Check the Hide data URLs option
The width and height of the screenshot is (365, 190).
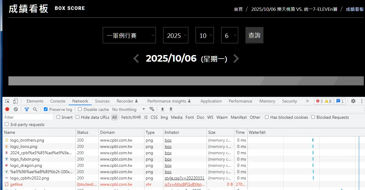[78, 117]
